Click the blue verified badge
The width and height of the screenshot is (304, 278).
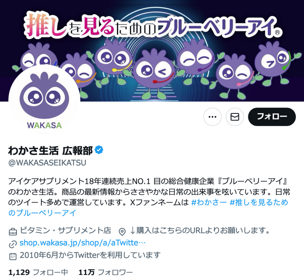pyautogui.click(x=99, y=150)
